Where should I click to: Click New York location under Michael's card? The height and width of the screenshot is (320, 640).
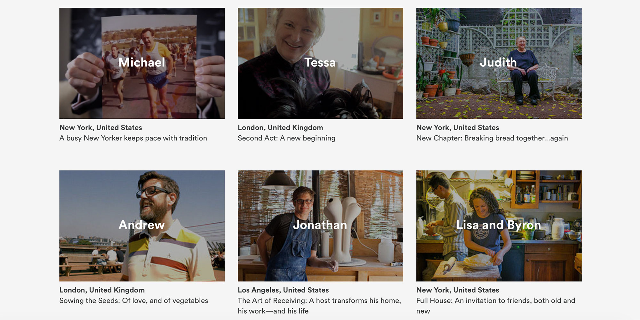(100, 127)
